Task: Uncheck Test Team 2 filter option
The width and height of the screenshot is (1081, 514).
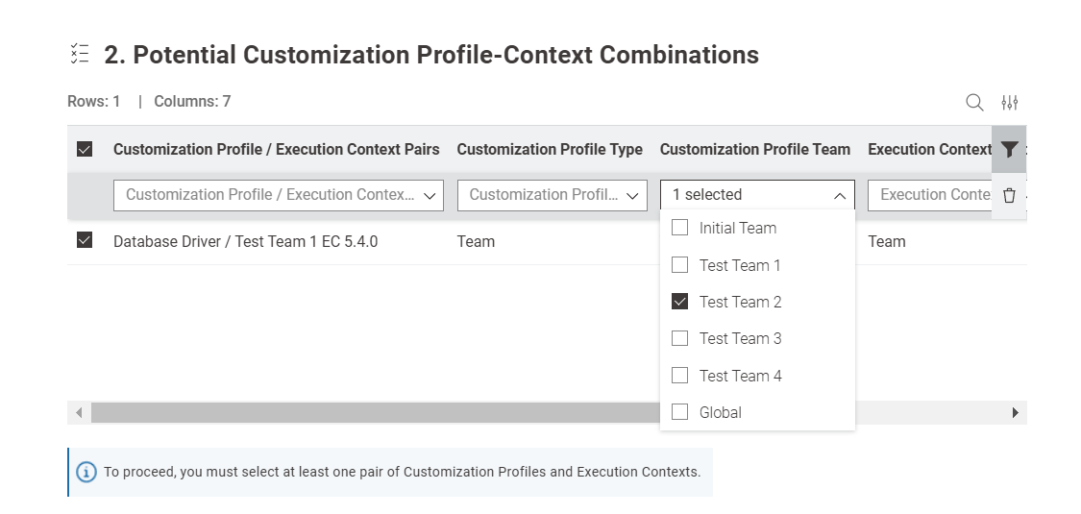Action: click(680, 302)
